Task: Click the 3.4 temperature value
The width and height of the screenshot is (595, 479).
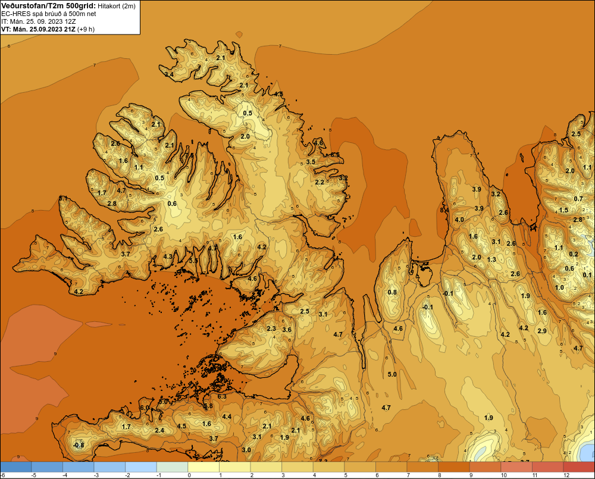Action: pyautogui.click(x=169, y=74)
